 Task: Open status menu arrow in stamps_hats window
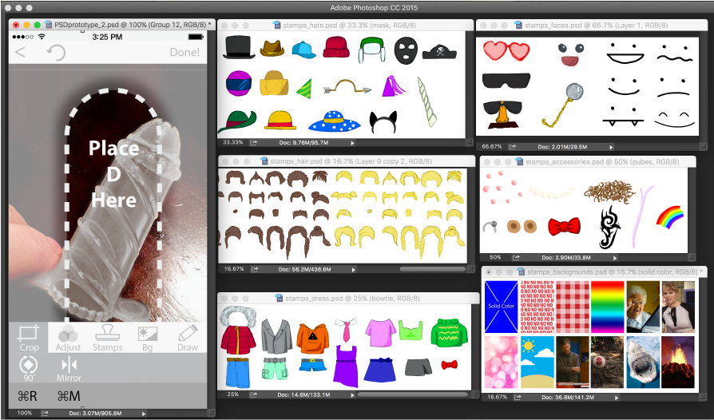coord(352,142)
